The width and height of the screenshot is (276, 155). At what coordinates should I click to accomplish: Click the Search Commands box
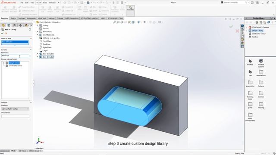(x=234, y=3)
